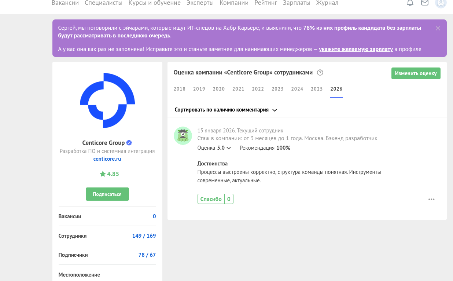Click the Местоположение heading
Screen dimensions: 453x281
click(x=79, y=275)
